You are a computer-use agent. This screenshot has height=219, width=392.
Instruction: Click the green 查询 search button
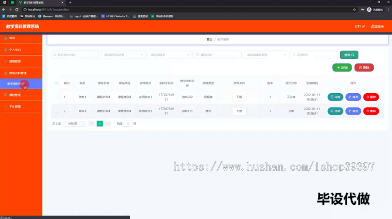349,55
